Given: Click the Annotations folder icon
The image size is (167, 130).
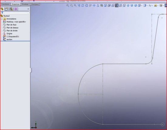Looking at the screenshot, I should [x=5, y=19].
